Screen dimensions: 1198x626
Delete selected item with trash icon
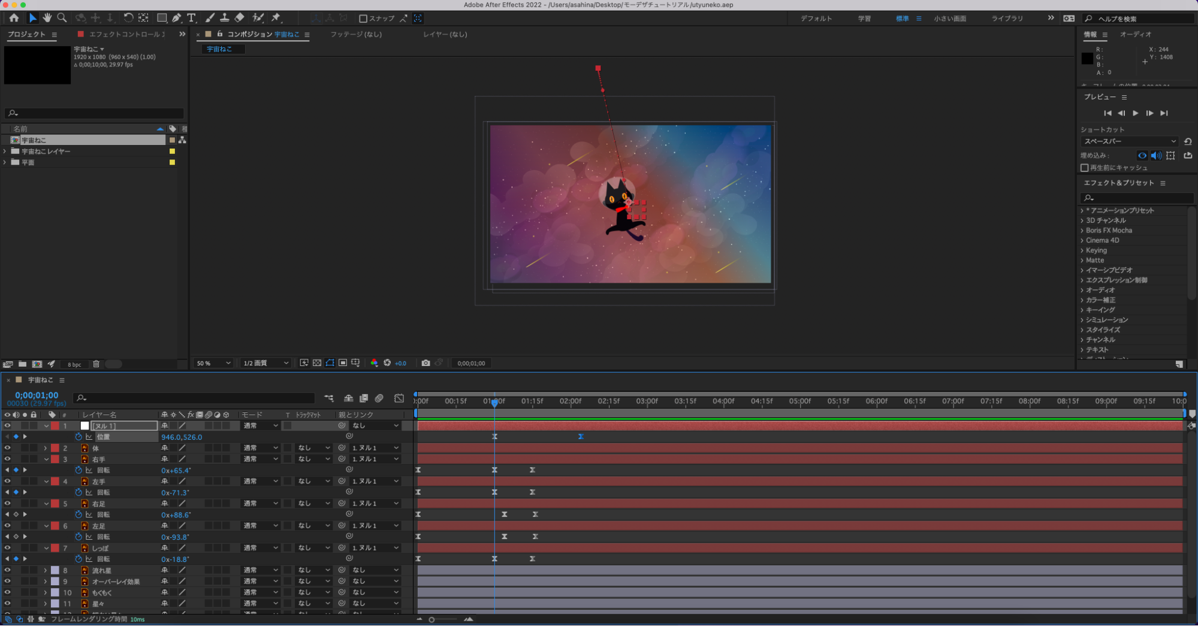96,364
